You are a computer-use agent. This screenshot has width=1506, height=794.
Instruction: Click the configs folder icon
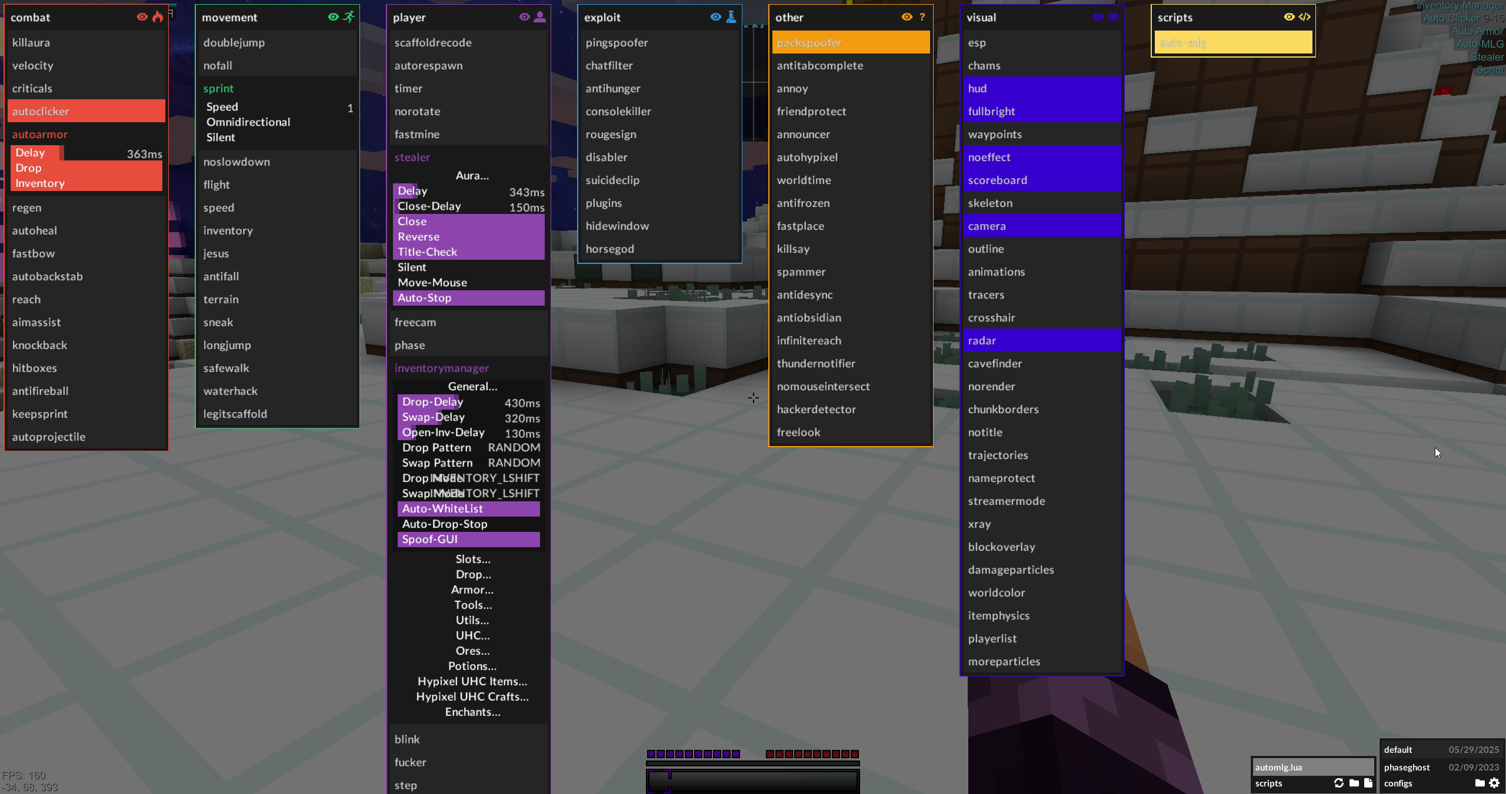(x=1480, y=783)
